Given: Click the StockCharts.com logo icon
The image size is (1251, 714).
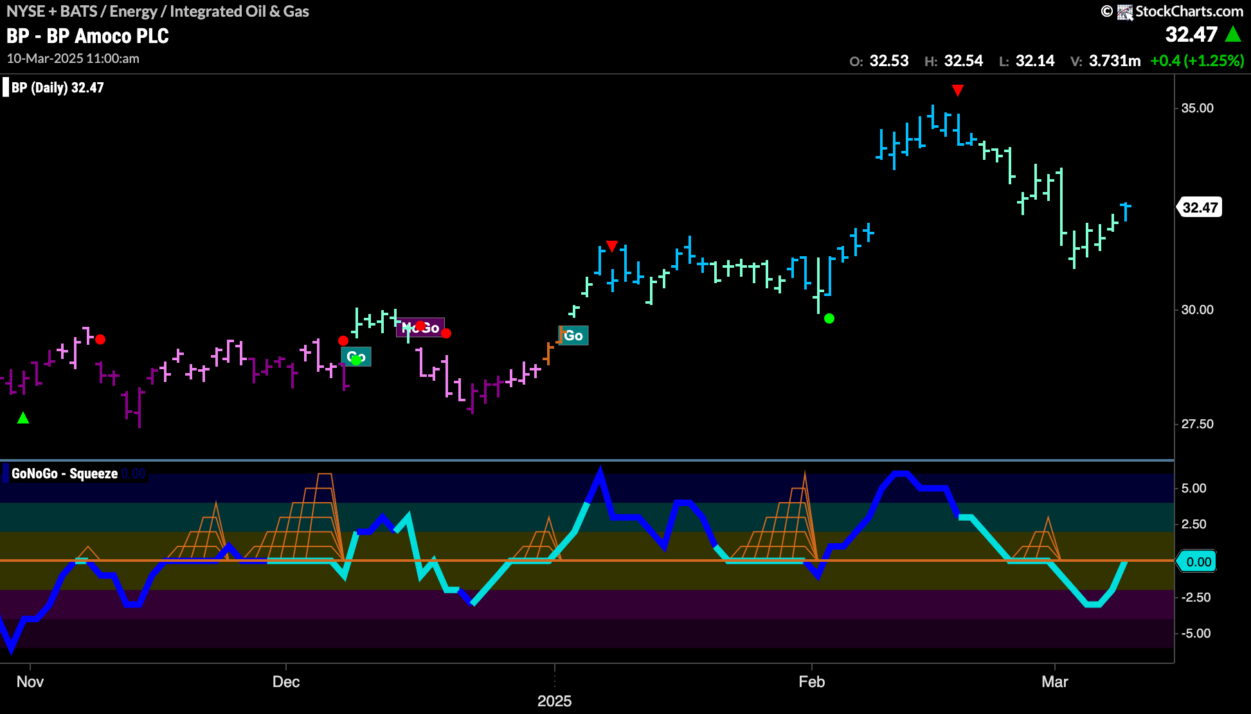Looking at the screenshot, I should point(1125,12).
